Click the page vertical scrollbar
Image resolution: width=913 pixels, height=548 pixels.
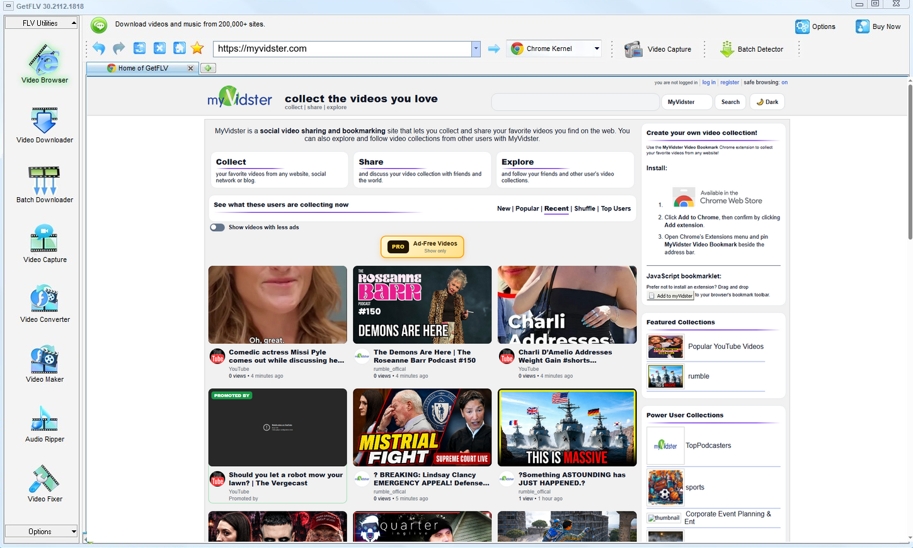tap(909, 161)
